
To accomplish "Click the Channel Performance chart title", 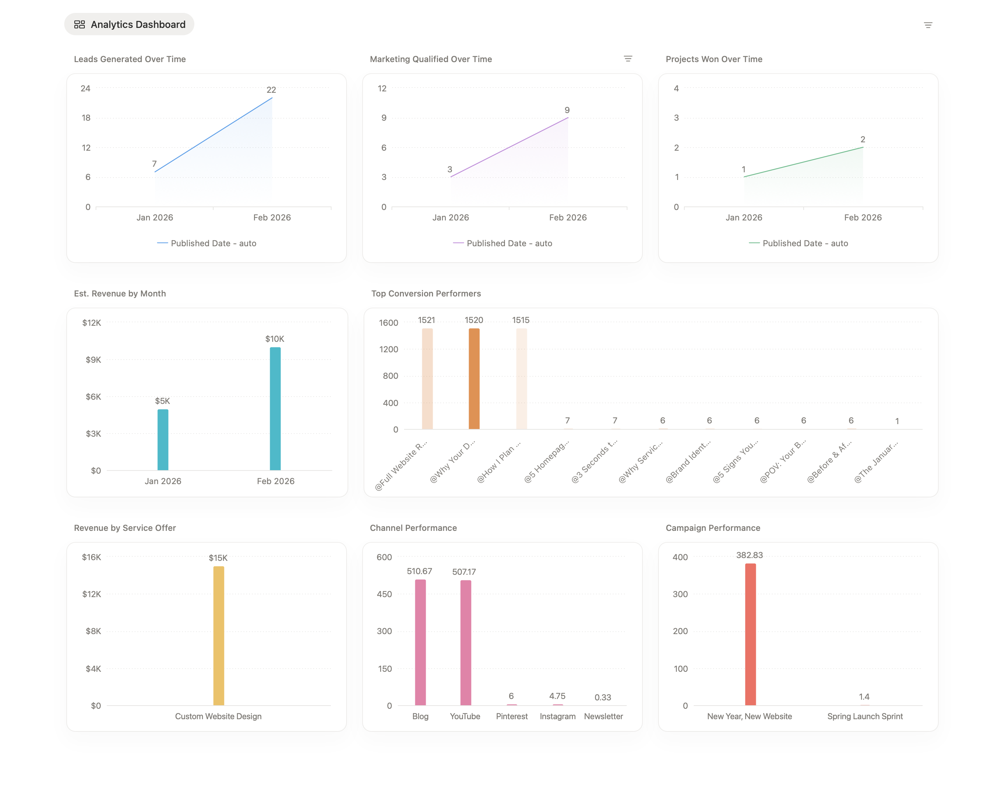I will coord(413,528).
